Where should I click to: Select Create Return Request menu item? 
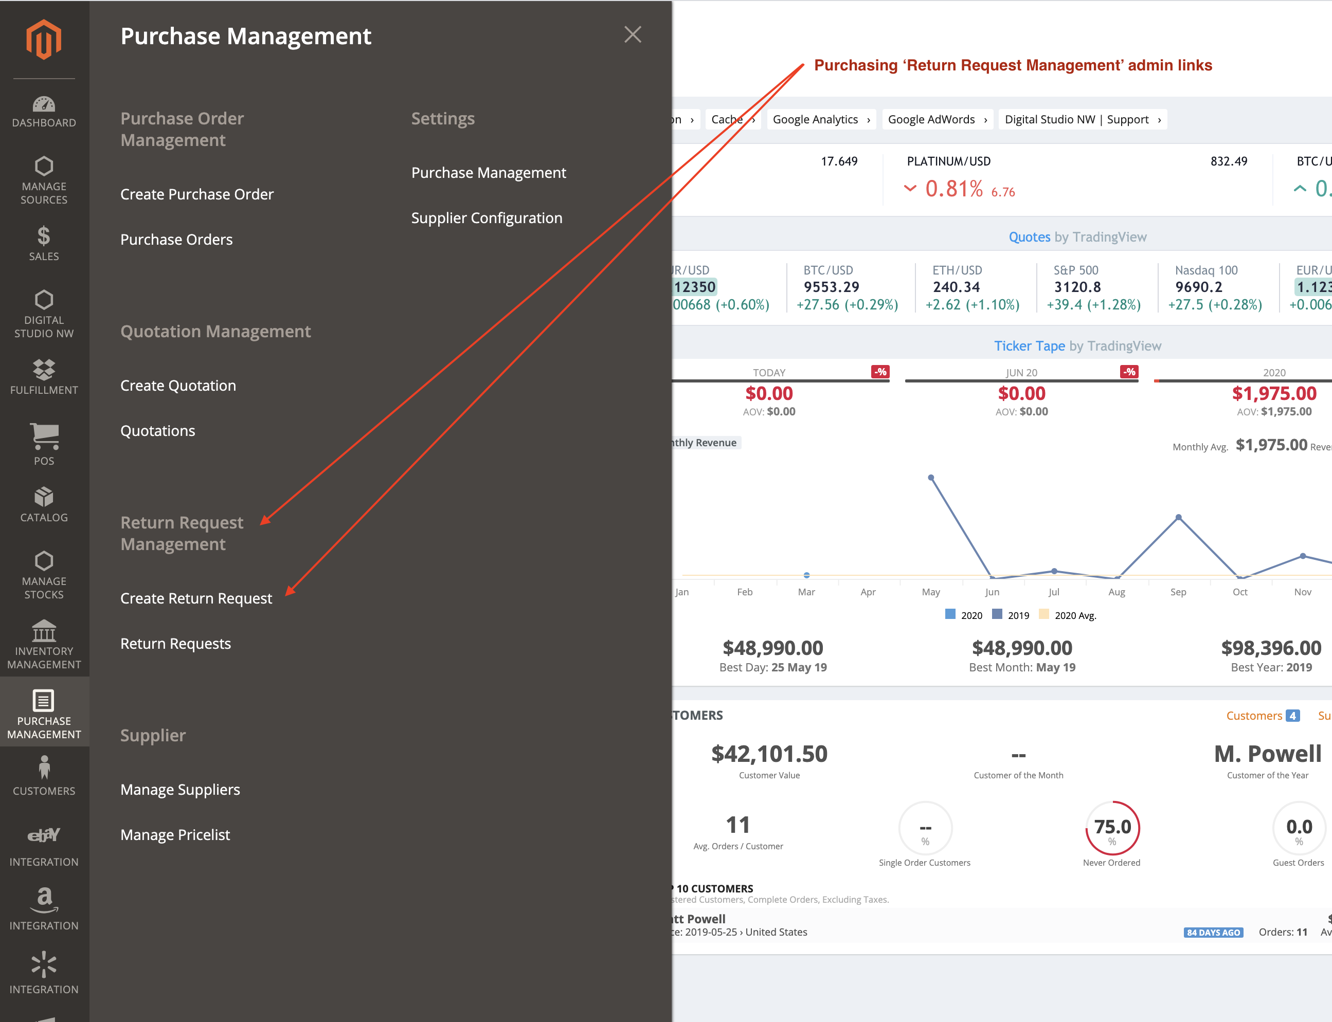click(x=196, y=598)
